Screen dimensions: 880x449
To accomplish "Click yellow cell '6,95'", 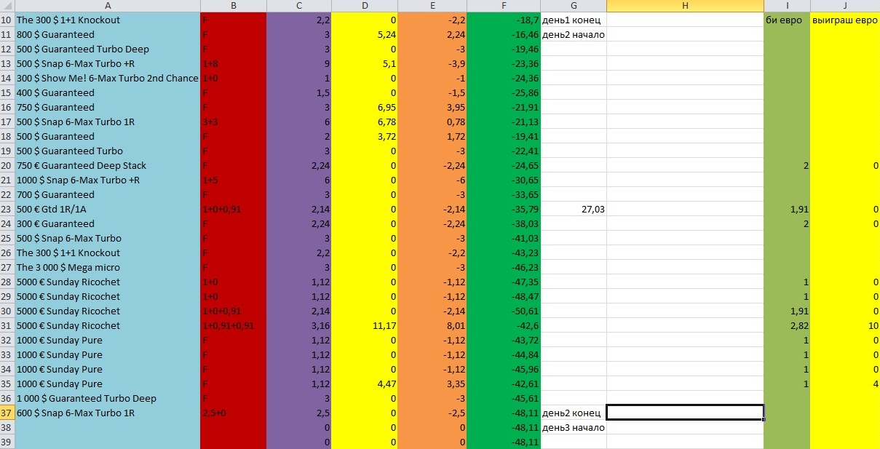I will pos(365,108).
